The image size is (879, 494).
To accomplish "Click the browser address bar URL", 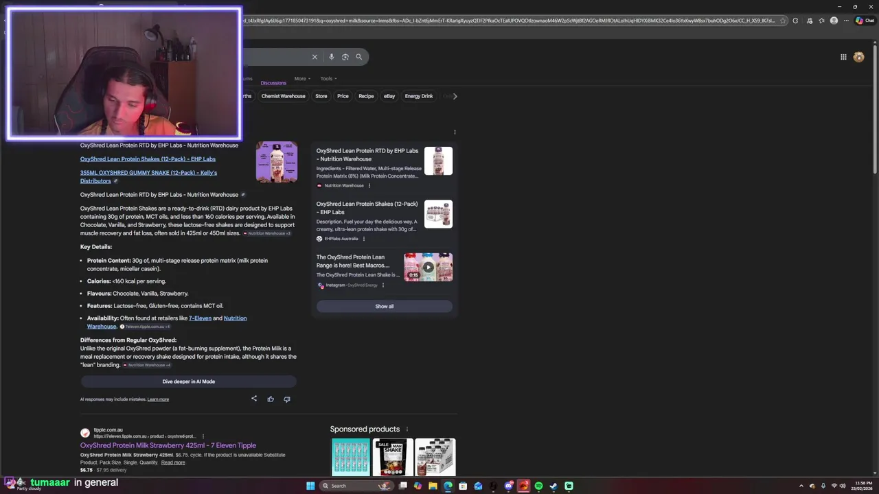I will [508, 21].
